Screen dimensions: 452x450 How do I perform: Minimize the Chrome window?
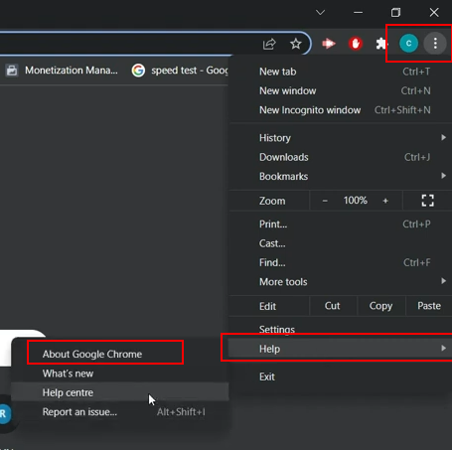pyautogui.click(x=358, y=13)
